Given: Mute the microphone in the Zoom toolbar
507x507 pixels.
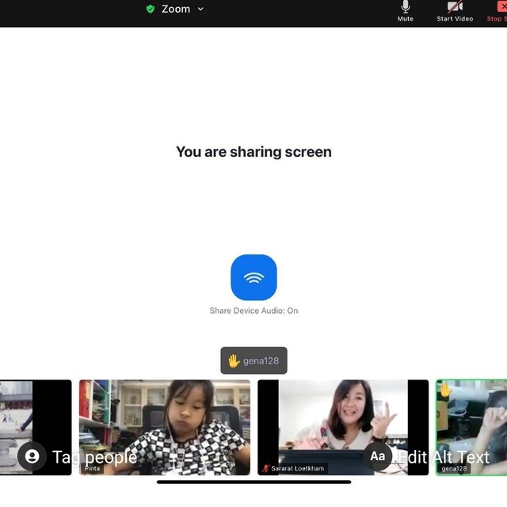Looking at the screenshot, I should pyautogui.click(x=405, y=11).
